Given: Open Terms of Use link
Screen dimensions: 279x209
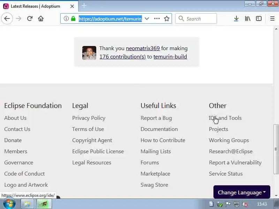Looking at the screenshot, I should tap(88, 129).
